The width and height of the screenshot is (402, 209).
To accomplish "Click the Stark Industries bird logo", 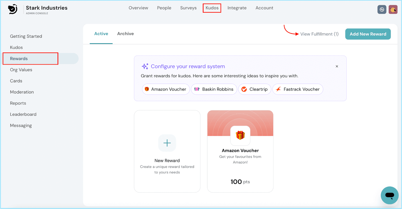I will 13,9.
